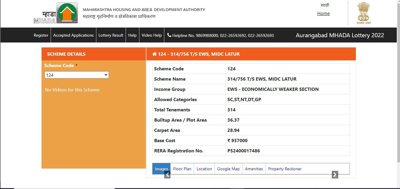The height and width of the screenshot is (189, 400).
Task: Click the SCHEME DETAILS panel header
Action: pyautogui.click(x=94, y=54)
